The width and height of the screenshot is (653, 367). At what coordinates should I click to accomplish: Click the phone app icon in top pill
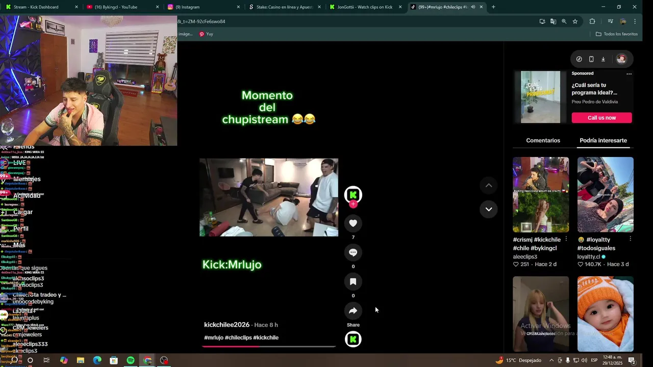pyautogui.click(x=591, y=59)
